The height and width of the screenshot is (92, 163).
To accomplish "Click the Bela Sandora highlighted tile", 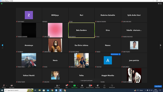I will coord(81,30).
